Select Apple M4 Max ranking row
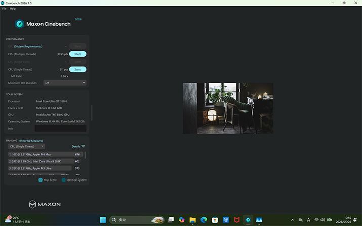 [45, 154]
